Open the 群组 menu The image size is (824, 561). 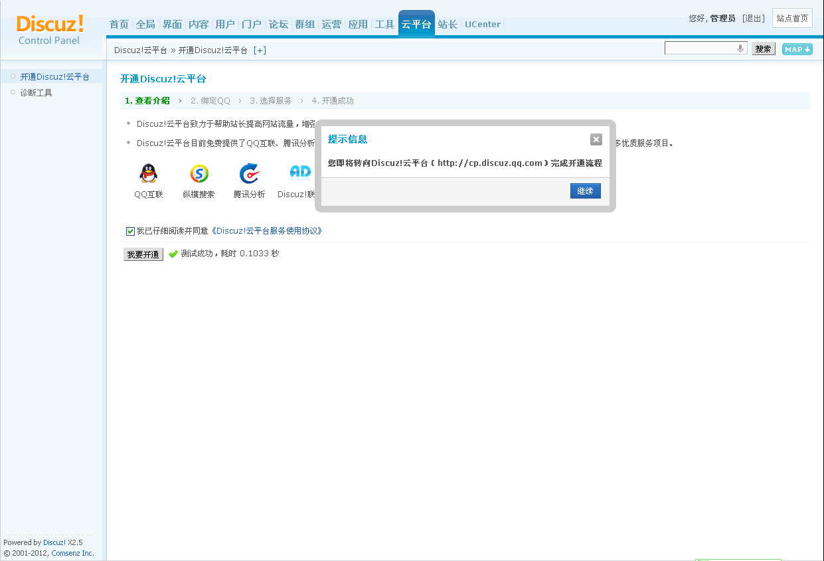(x=305, y=25)
